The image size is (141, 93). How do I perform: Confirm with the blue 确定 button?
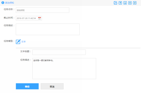coord(27,86)
